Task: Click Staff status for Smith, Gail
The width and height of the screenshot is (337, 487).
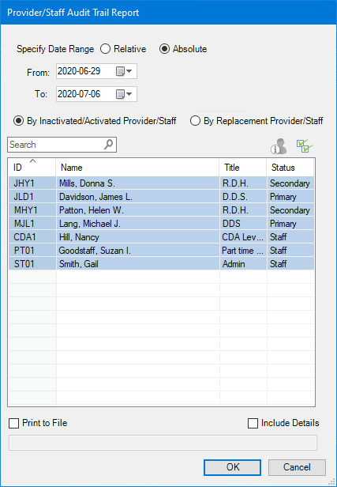Action: click(x=290, y=264)
